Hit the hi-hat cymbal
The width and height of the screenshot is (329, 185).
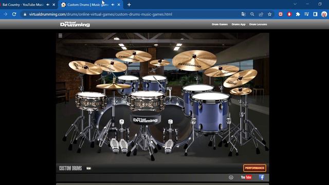coord(113,86)
